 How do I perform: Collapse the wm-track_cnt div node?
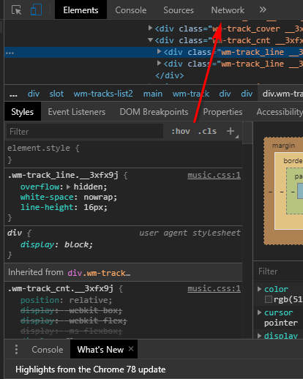(x=150, y=40)
